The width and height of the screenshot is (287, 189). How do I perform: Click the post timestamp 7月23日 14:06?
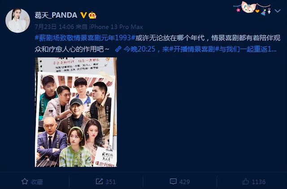(54, 27)
